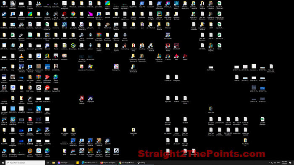Screen dimensions: 294x165
Task: Select the Winaero Tweaker folder icon
Action: pyautogui.click(x=99, y=47)
